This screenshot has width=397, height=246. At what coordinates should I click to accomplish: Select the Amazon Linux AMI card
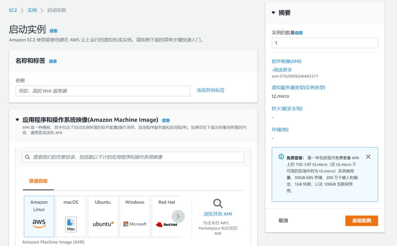[39, 216]
